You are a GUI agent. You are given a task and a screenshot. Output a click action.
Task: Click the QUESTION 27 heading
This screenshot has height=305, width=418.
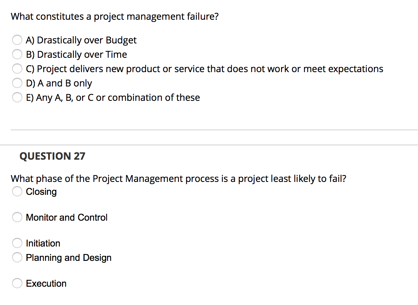(x=52, y=156)
